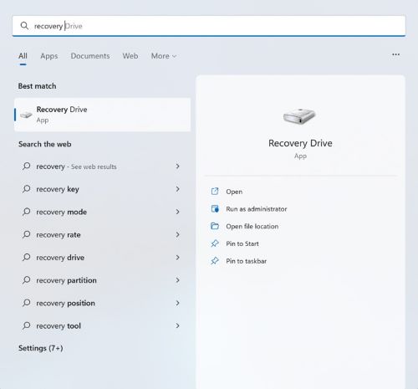Open the three-dots options menu
418x389 pixels.
click(x=395, y=54)
